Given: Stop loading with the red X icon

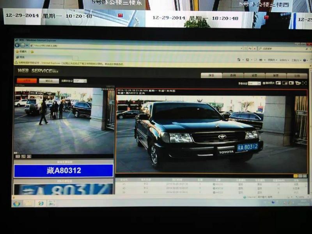Looking at the screenshot, I should (255, 48).
